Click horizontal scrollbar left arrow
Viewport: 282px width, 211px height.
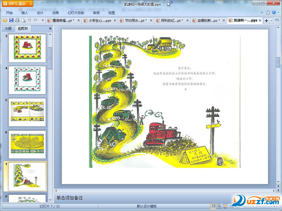click(56, 190)
